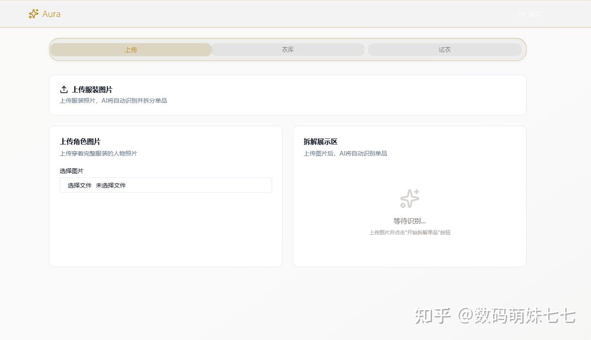591x340 pixels.
Task: Click the sparkle placeholder icon in 拆解展示区
Action: (409, 198)
